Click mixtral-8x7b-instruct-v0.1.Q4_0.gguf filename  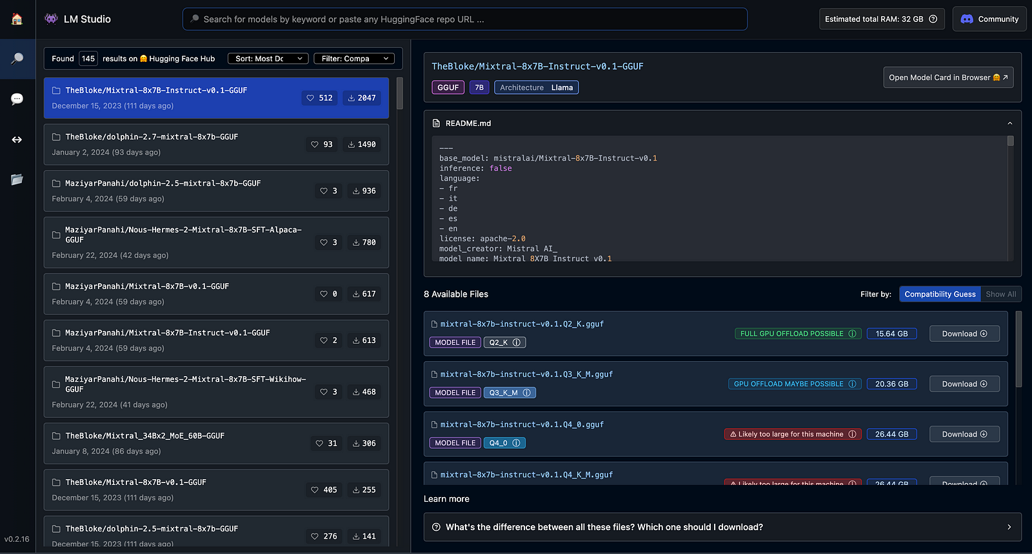click(522, 425)
